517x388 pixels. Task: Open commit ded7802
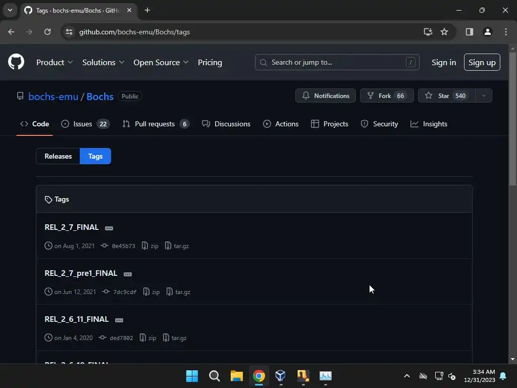coord(116,338)
